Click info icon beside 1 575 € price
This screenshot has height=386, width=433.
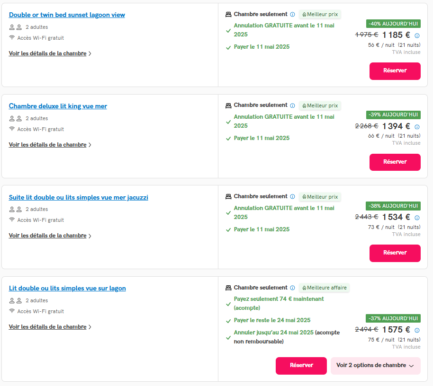pyautogui.click(x=417, y=330)
